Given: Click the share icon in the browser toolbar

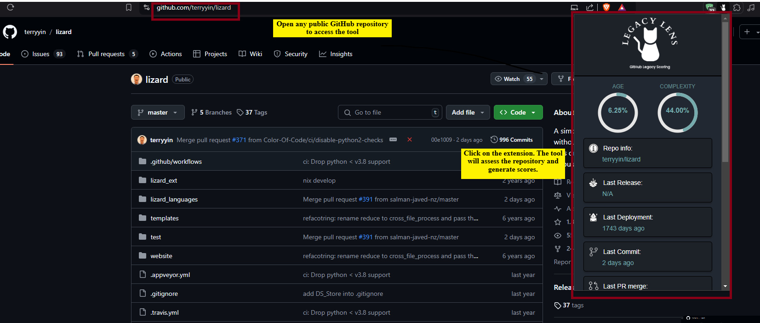Looking at the screenshot, I should point(590,7).
